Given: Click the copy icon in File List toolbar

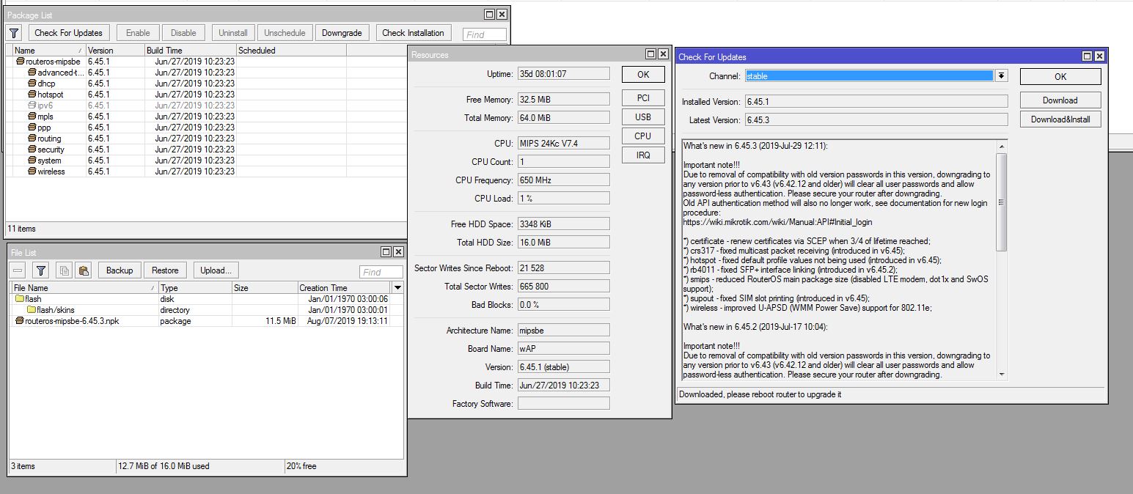Looking at the screenshot, I should pyautogui.click(x=64, y=270).
